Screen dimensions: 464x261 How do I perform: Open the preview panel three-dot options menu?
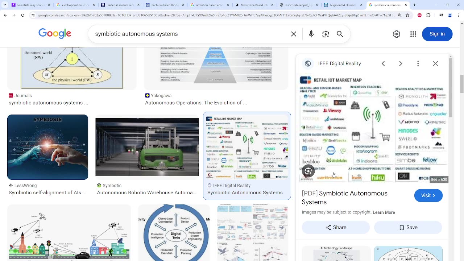point(418,63)
